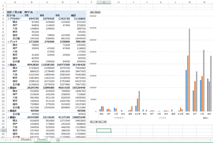213x143 pixels.
Task: Add a new sheet with plus icon
Action: (58, 140)
